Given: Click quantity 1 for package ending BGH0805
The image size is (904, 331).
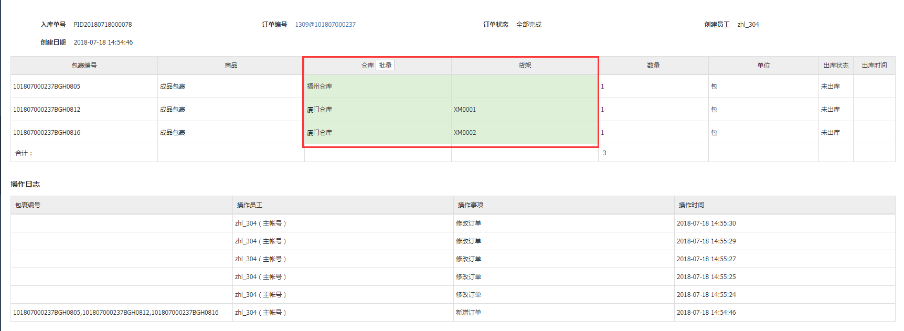Looking at the screenshot, I should [x=602, y=87].
